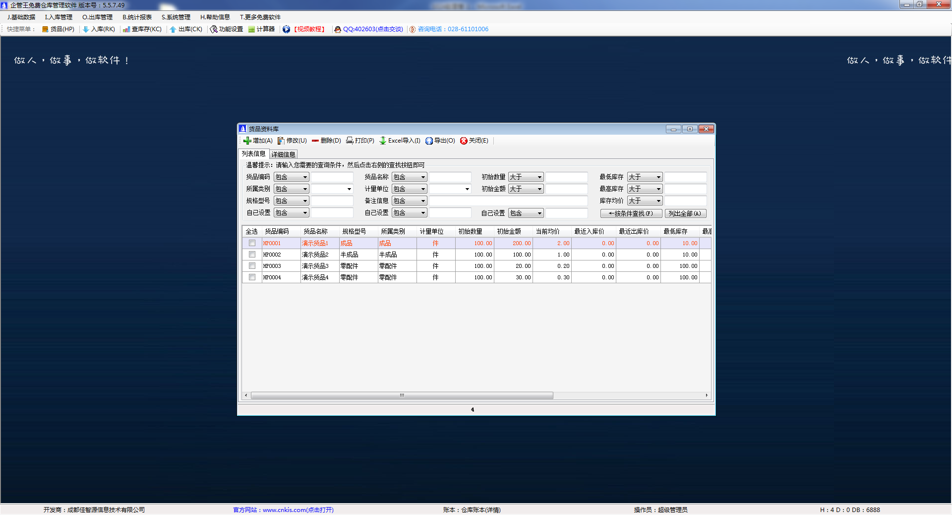Open the 货品编码 condition dropdown
952x515 pixels.
tap(292, 177)
